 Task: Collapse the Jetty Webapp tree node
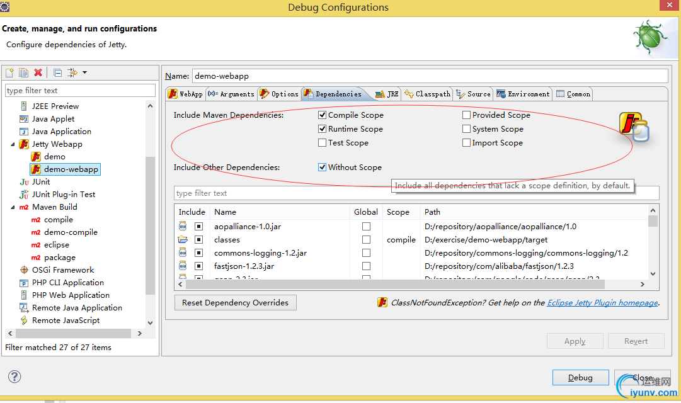point(13,144)
